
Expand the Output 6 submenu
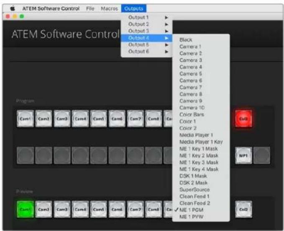146,52
